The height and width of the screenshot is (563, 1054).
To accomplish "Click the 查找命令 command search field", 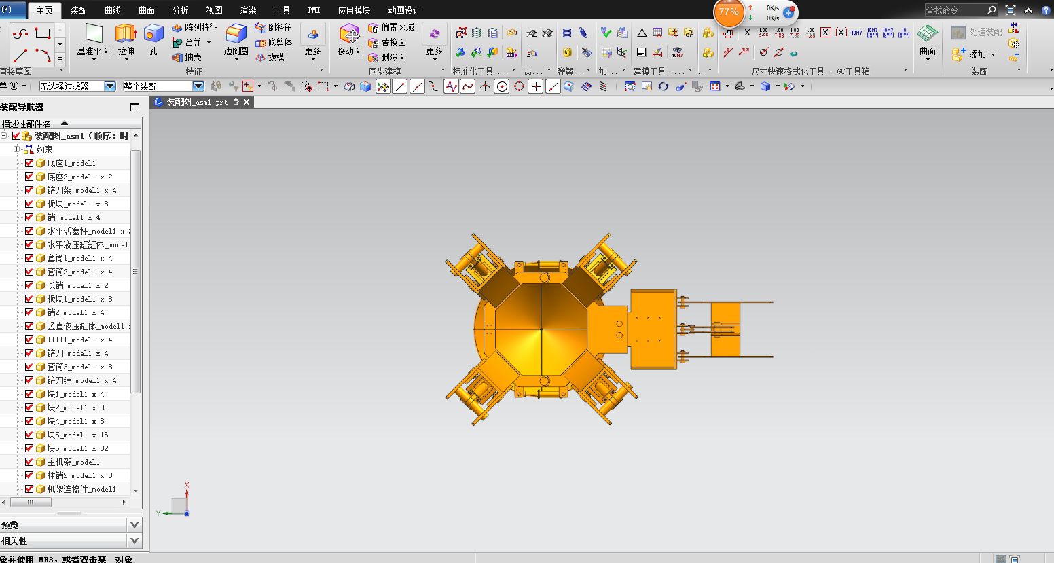I will pyautogui.click(x=956, y=10).
